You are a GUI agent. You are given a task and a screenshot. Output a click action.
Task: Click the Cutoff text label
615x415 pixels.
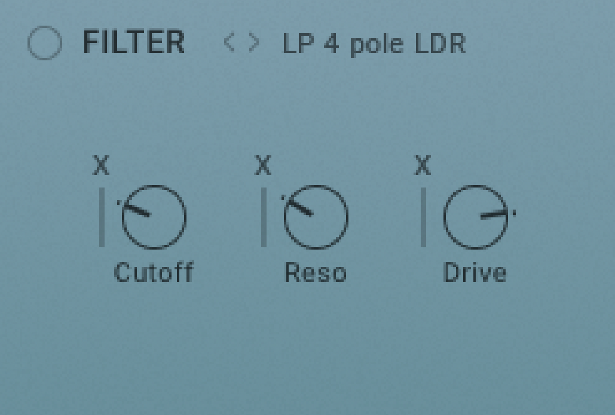coord(154,272)
